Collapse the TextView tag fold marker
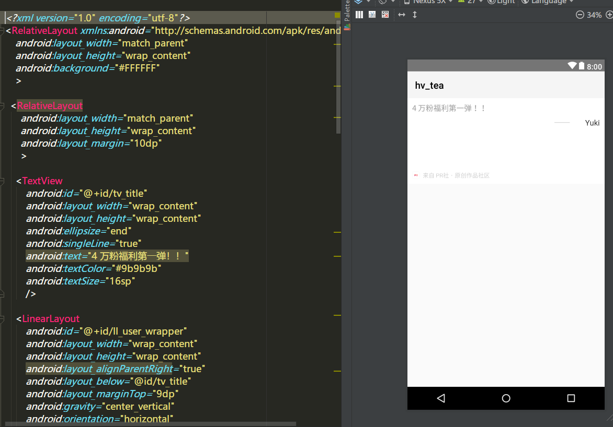 pyautogui.click(x=2, y=181)
